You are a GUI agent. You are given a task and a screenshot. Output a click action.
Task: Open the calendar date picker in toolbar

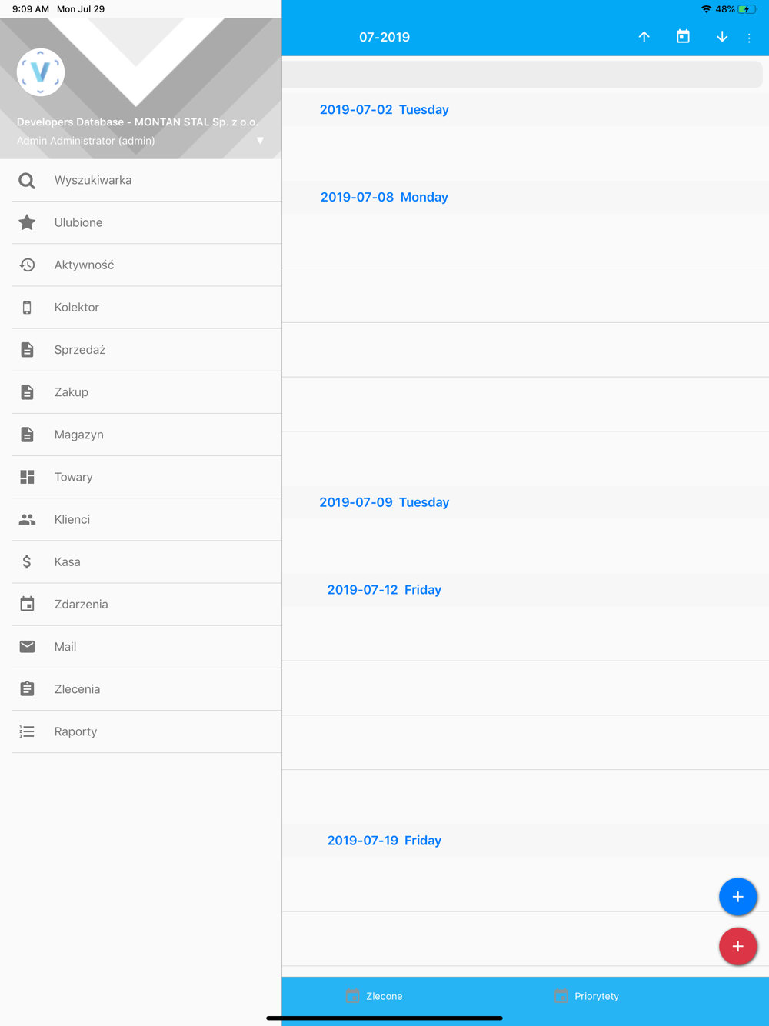[683, 37]
